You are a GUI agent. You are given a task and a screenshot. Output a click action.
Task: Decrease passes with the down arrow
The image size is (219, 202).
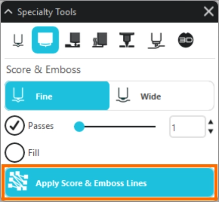pos(210,131)
